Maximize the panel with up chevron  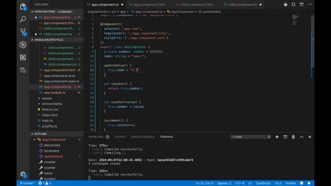[x=302, y=137]
